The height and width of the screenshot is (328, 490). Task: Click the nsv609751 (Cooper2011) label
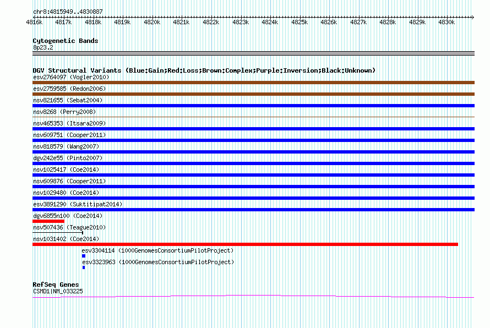tap(69, 135)
